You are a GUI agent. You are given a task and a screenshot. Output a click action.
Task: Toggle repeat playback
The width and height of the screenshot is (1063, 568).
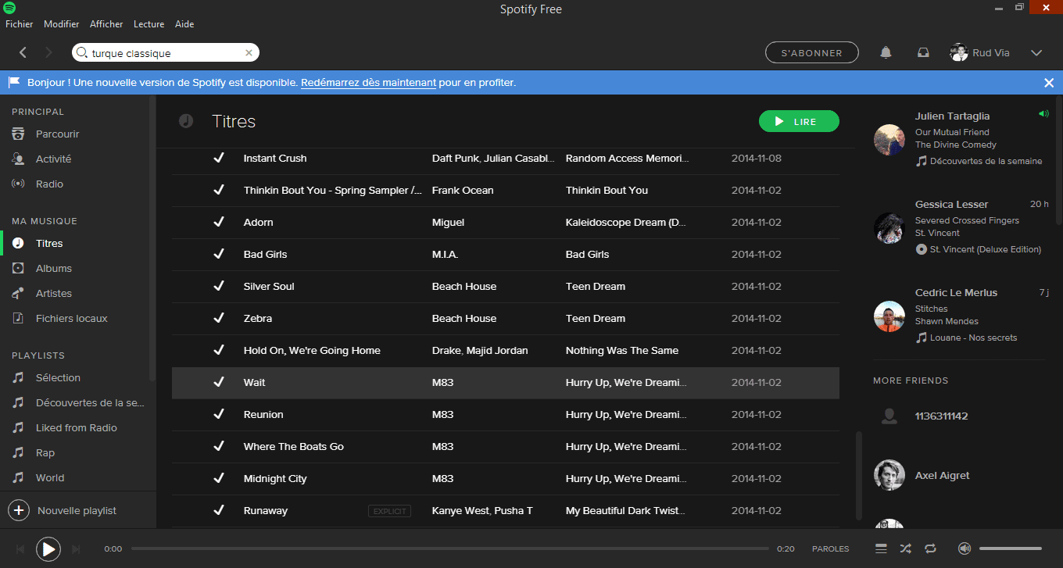[930, 548]
